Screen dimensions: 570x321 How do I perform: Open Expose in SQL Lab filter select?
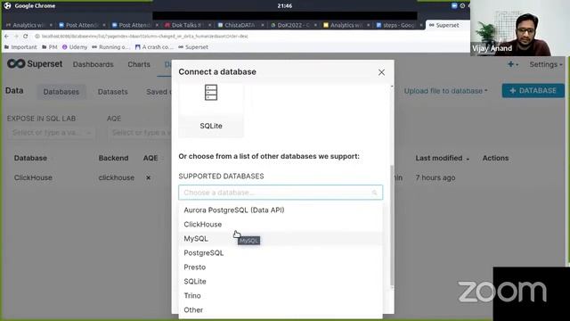[51, 133]
